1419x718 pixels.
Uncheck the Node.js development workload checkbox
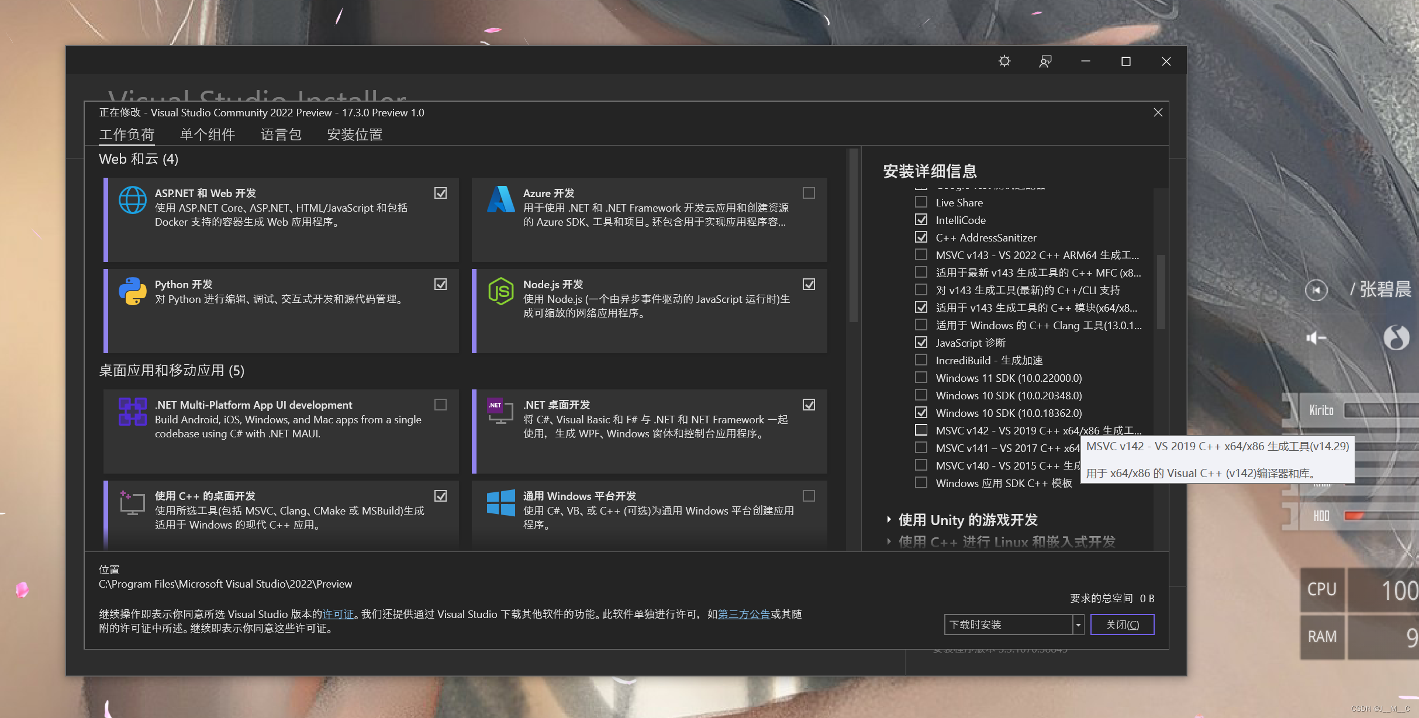[809, 284]
